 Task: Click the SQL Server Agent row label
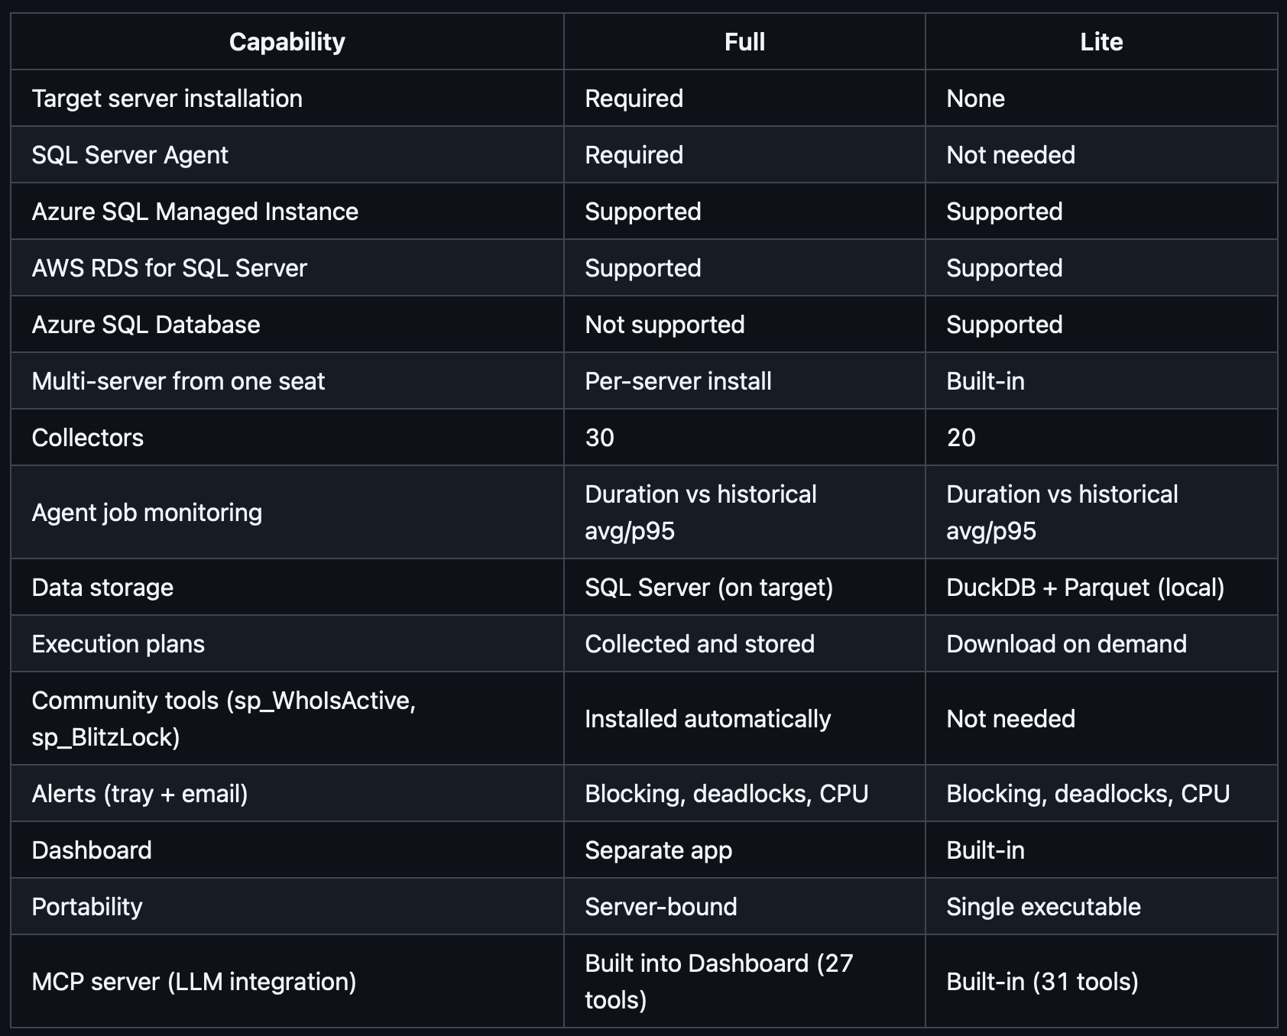[130, 155]
